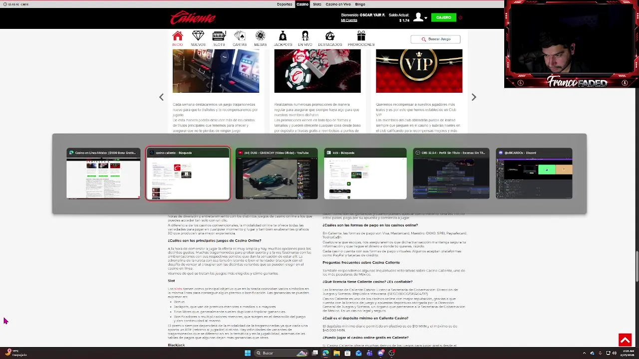Screen dimensions: 639x359
Task: Expand the user account dropdown arrow
Action: coord(426,18)
